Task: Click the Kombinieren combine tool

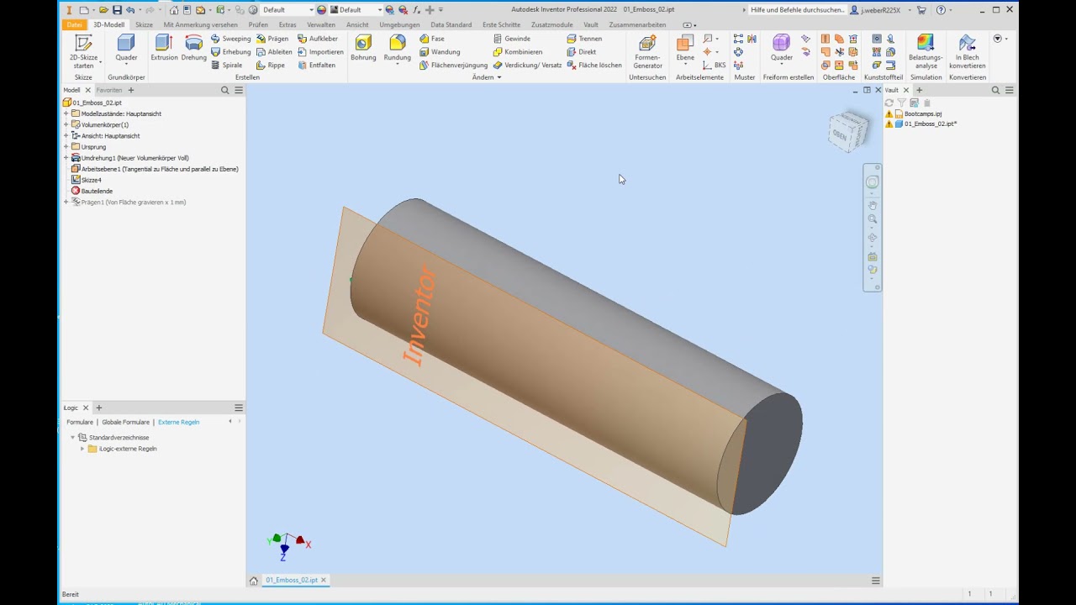Action: [518, 52]
